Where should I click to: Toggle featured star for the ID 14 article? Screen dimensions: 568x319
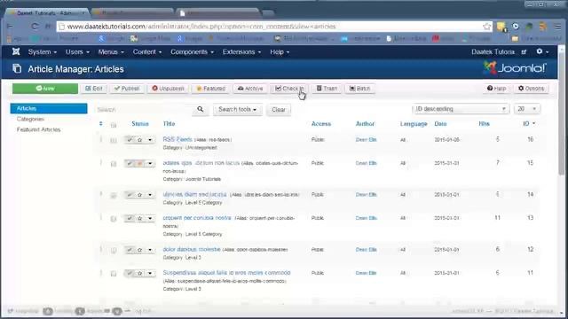(x=140, y=195)
